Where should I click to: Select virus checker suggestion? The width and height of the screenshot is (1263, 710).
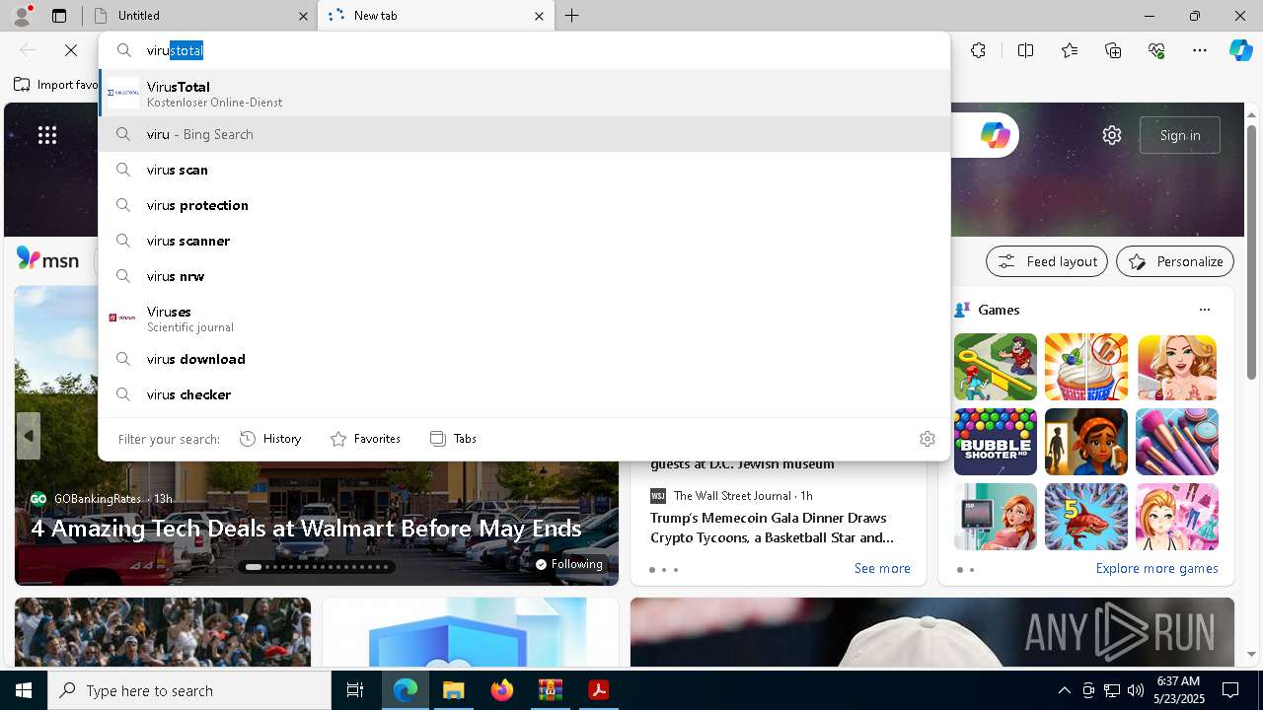524,394
